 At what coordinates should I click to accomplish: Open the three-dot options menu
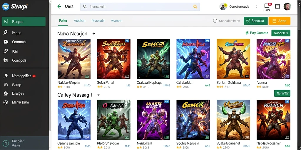click(257, 6)
